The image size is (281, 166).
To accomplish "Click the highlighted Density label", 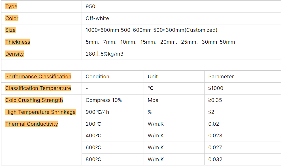I will 14,54.
